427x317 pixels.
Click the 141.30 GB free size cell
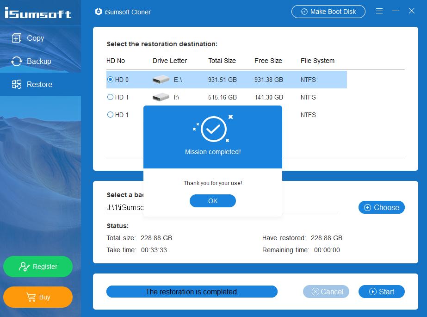[269, 97]
